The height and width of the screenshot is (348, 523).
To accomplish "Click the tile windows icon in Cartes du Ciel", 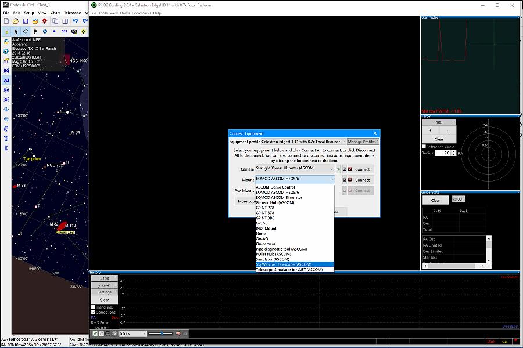I will [65, 21].
